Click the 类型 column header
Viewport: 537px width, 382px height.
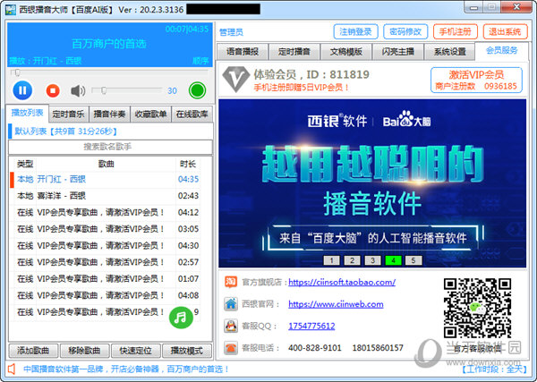25,165
